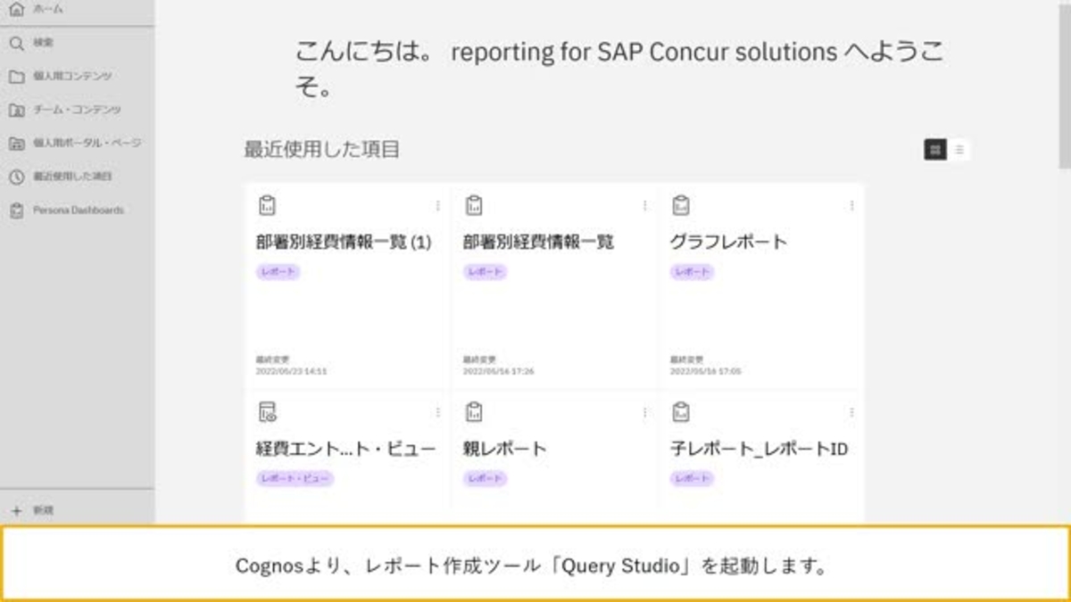Open the 親レポート report title

click(x=504, y=449)
